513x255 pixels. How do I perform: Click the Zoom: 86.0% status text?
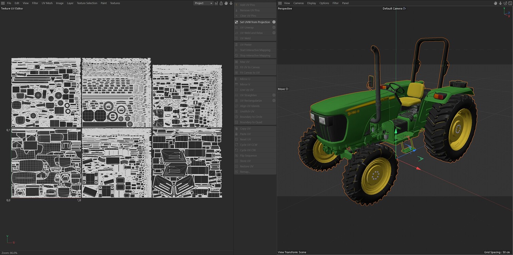10,253
